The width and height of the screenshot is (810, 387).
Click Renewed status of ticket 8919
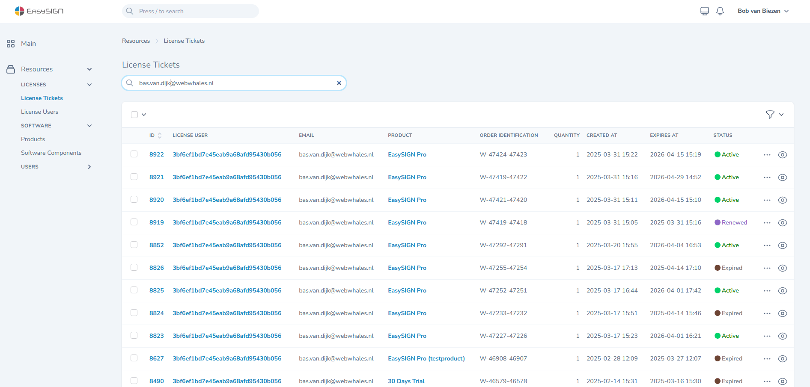coord(731,222)
